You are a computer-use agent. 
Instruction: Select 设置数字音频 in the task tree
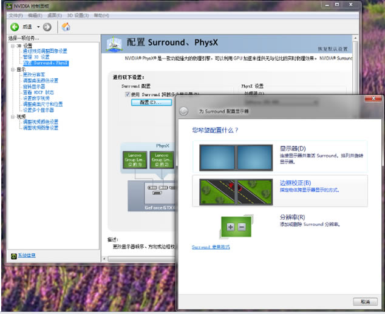pyautogui.click(x=36, y=98)
